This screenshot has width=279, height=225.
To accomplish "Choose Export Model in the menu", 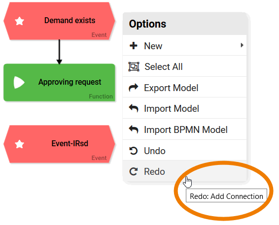I will click(184, 87).
